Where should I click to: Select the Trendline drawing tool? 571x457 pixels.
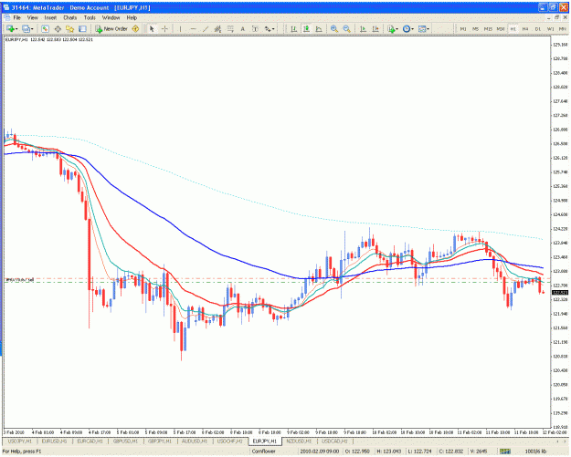pyautogui.click(x=206, y=28)
